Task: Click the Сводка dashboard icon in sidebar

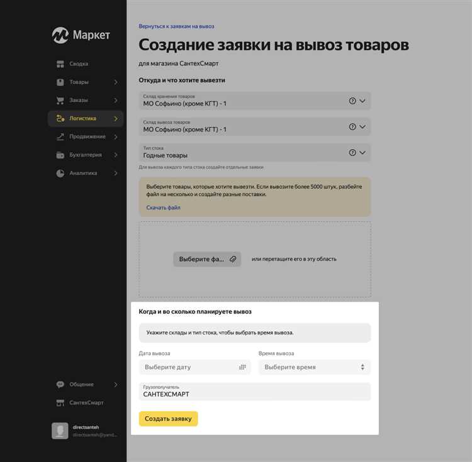Action: pyautogui.click(x=60, y=64)
